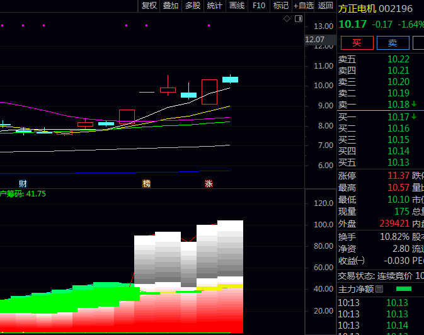
Task: Click the 财 marker on the chart axis
Action: click(x=23, y=184)
